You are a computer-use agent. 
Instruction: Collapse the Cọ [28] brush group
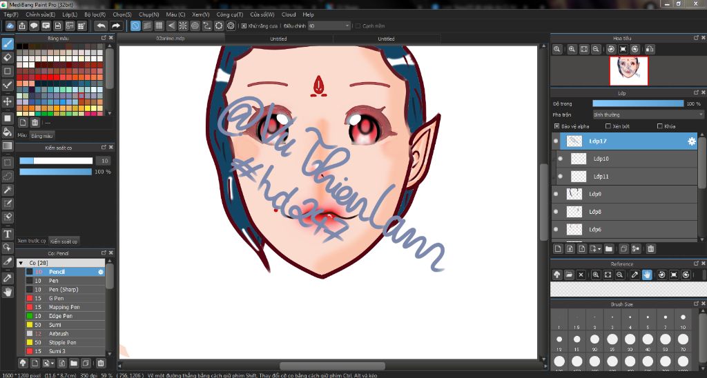point(21,263)
